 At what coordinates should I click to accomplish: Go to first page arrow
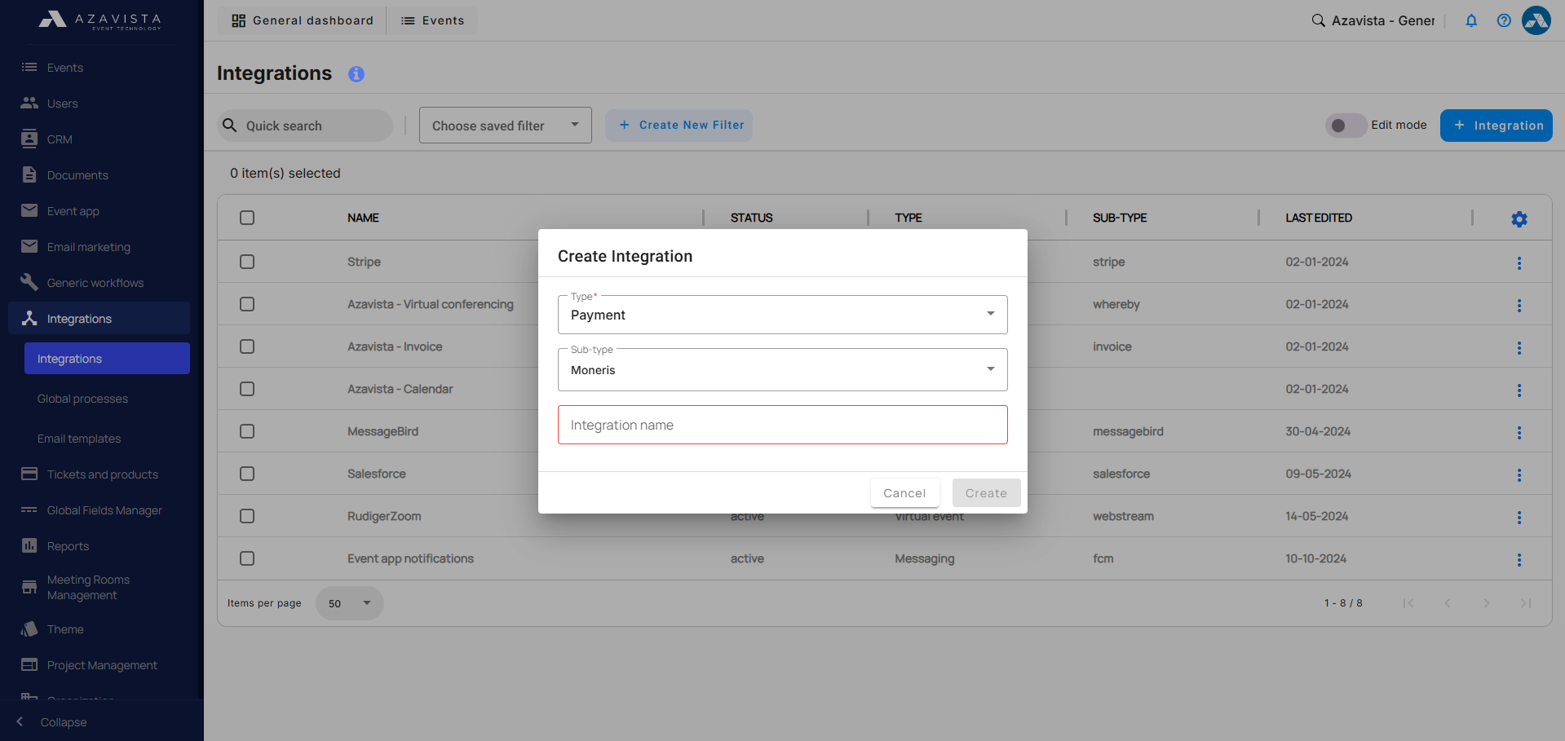coord(1408,603)
